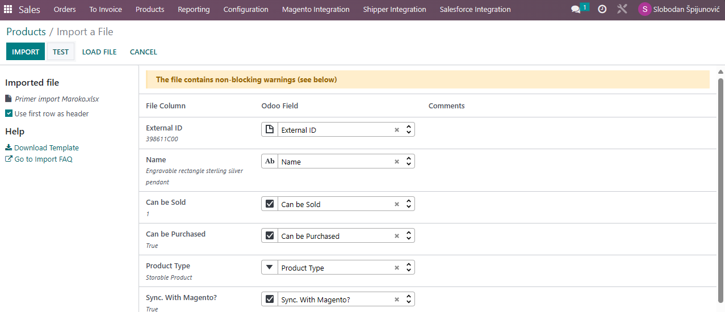Viewport: 725px width, 312px height.
Task: Click the checkbox type icon in Can be Purchased field
Action: point(270,235)
